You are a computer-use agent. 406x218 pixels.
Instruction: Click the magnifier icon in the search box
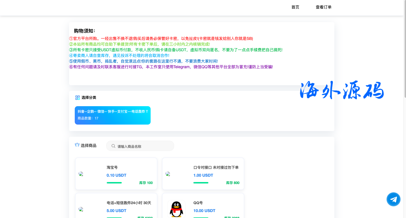coord(113,146)
